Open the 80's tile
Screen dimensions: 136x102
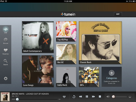(x=89, y=77)
